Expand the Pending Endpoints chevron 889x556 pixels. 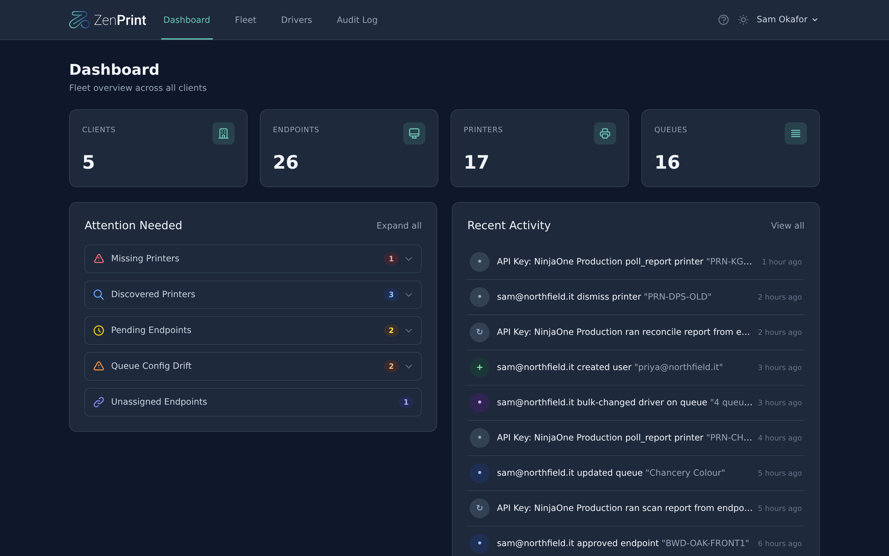(408, 331)
